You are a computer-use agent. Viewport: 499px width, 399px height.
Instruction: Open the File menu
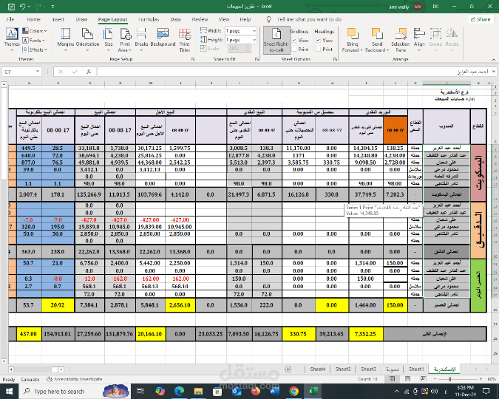[x=10, y=19]
